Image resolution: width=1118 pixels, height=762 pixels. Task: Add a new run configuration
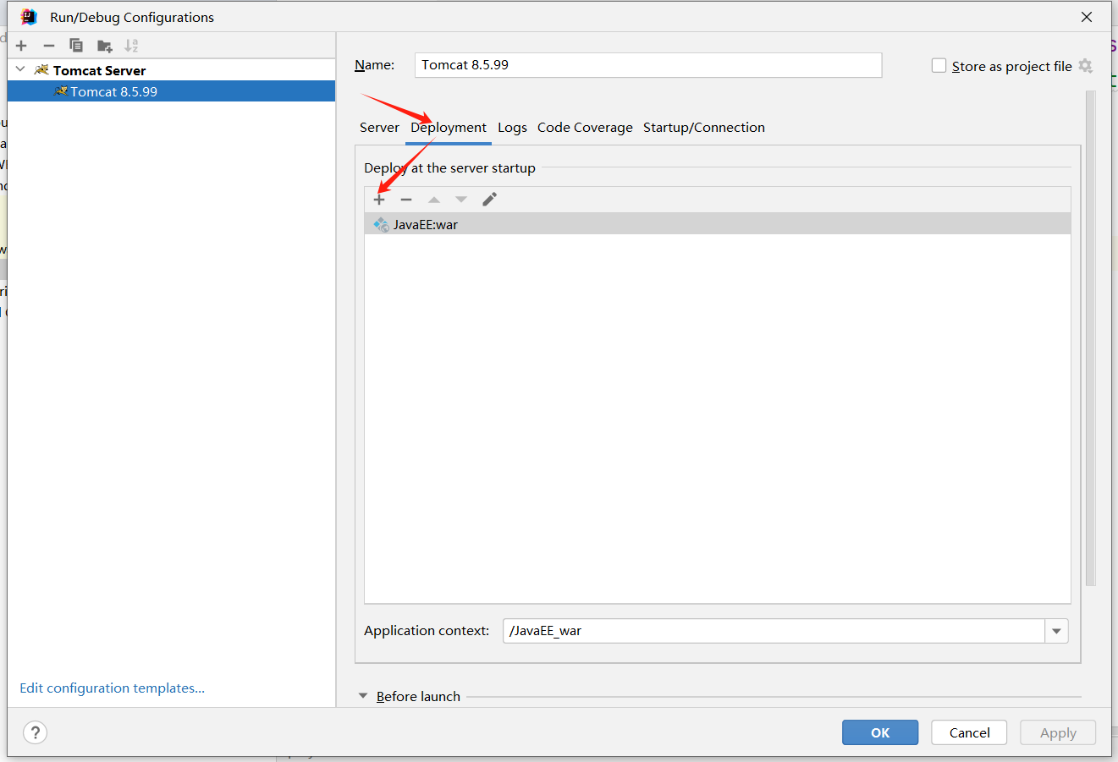[22, 46]
